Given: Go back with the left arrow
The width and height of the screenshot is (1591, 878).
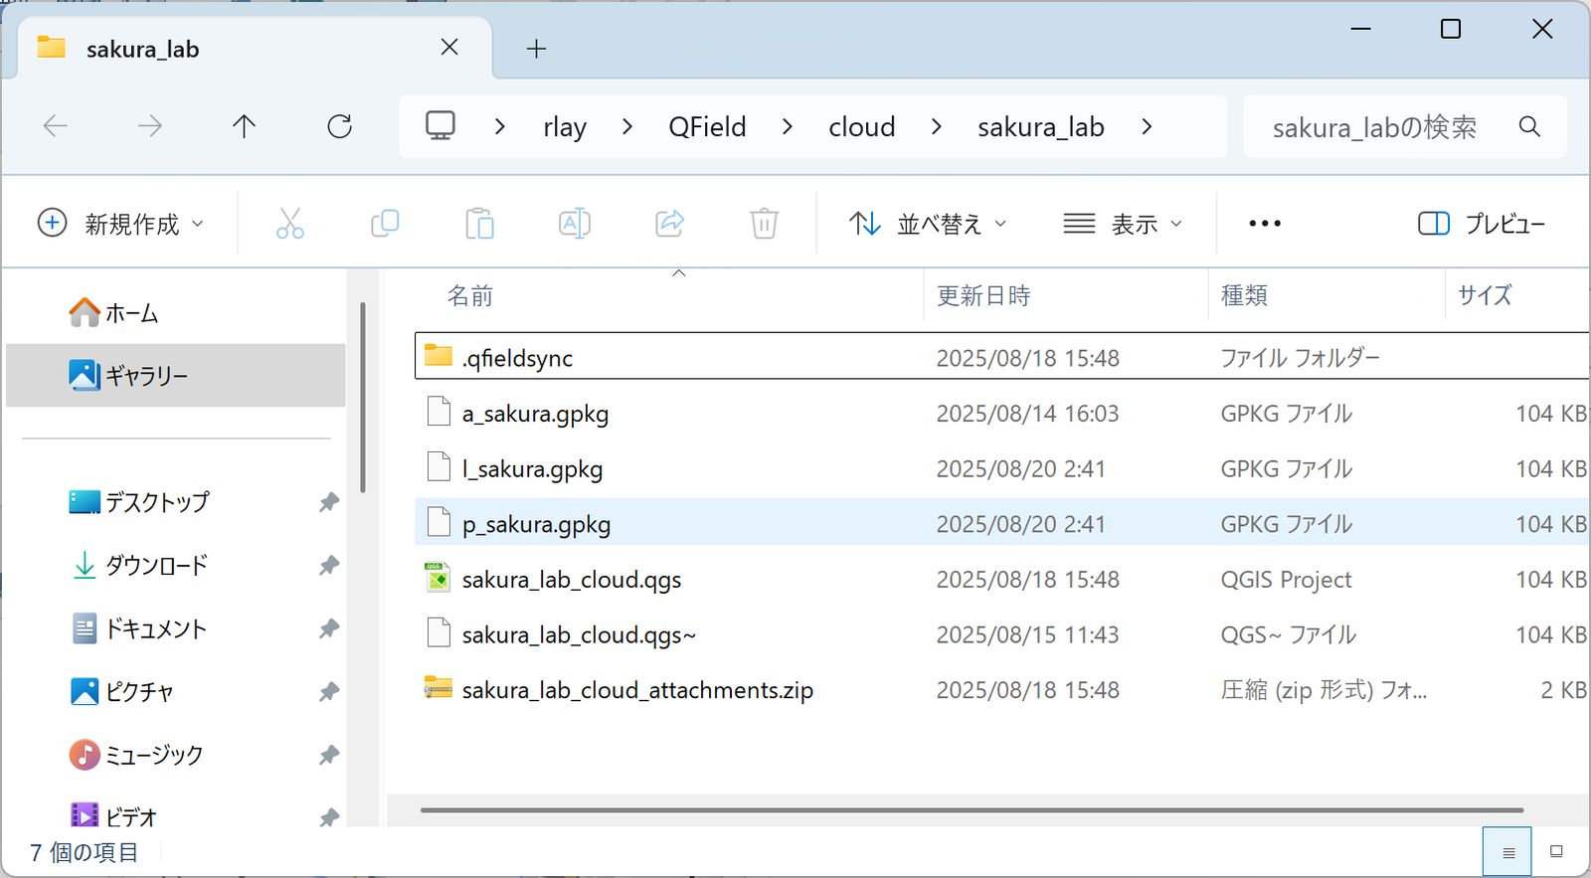Looking at the screenshot, I should [56, 126].
